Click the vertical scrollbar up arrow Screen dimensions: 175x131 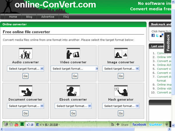click(173, 2)
